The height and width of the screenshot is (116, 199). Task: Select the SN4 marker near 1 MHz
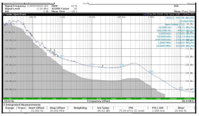coord(151,72)
